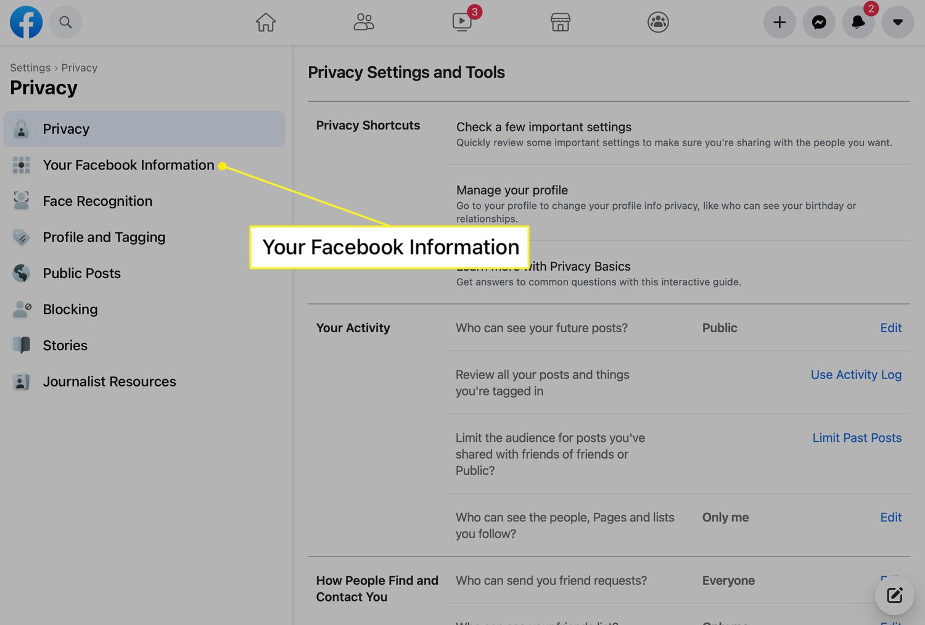This screenshot has height=625, width=925.
Task: Click the new message compose icon
Action: [895, 595]
